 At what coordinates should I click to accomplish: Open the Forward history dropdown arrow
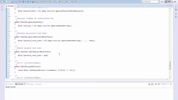point(71,2)
